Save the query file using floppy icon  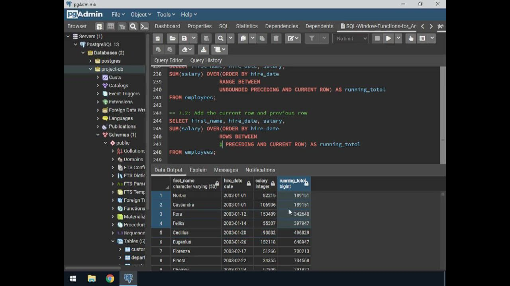click(184, 39)
